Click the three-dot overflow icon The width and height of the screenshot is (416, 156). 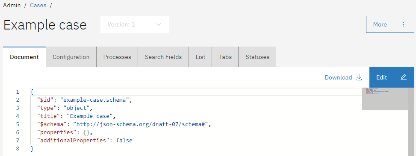404,24
